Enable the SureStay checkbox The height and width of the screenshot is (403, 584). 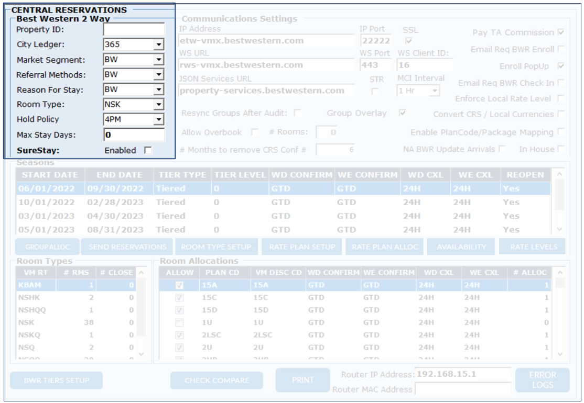point(148,151)
